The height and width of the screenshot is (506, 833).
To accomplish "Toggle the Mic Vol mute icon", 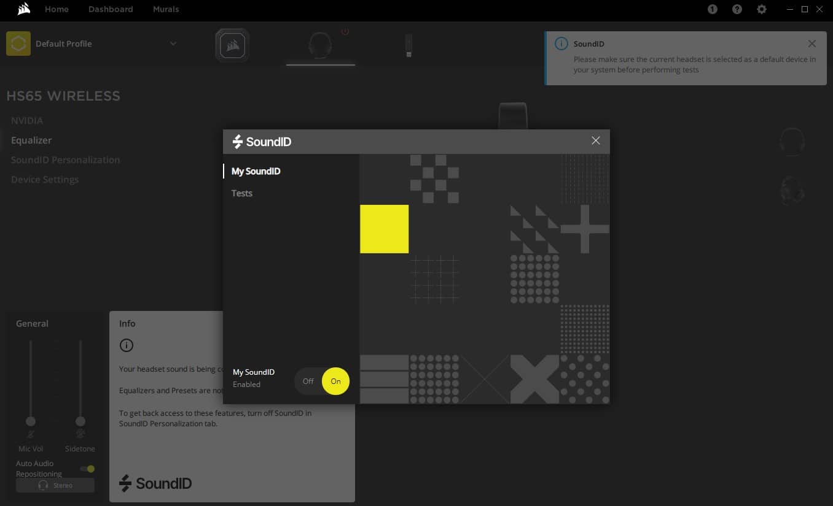I will click(x=31, y=434).
